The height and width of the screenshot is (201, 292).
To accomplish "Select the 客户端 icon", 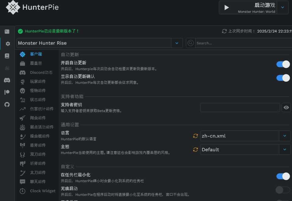I will tap(22, 54).
